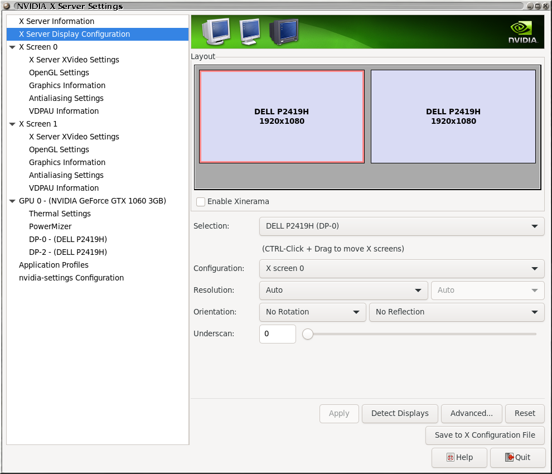Open the Resolution dropdown set to Auto
Screen dimensions: 552x474
pos(343,290)
